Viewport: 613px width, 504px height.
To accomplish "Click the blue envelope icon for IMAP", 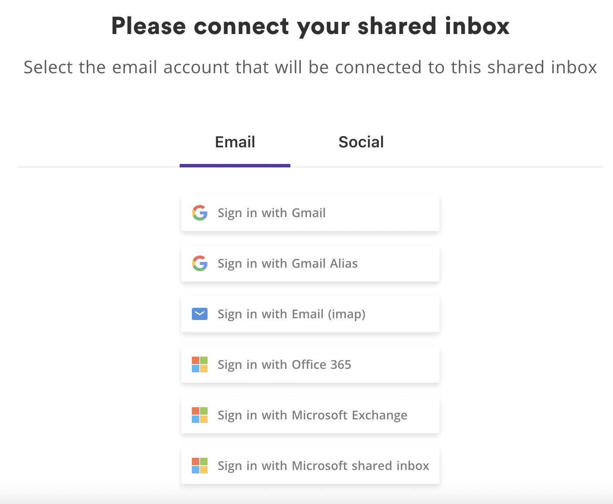I will click(200, 314).
